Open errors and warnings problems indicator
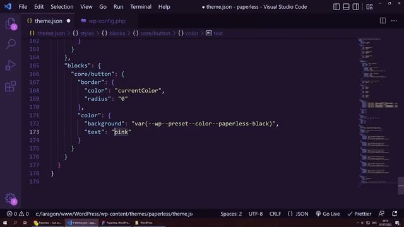 coord(18,214)
